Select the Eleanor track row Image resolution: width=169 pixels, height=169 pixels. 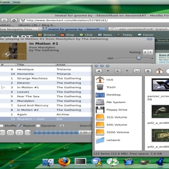(x=46, y=83)
